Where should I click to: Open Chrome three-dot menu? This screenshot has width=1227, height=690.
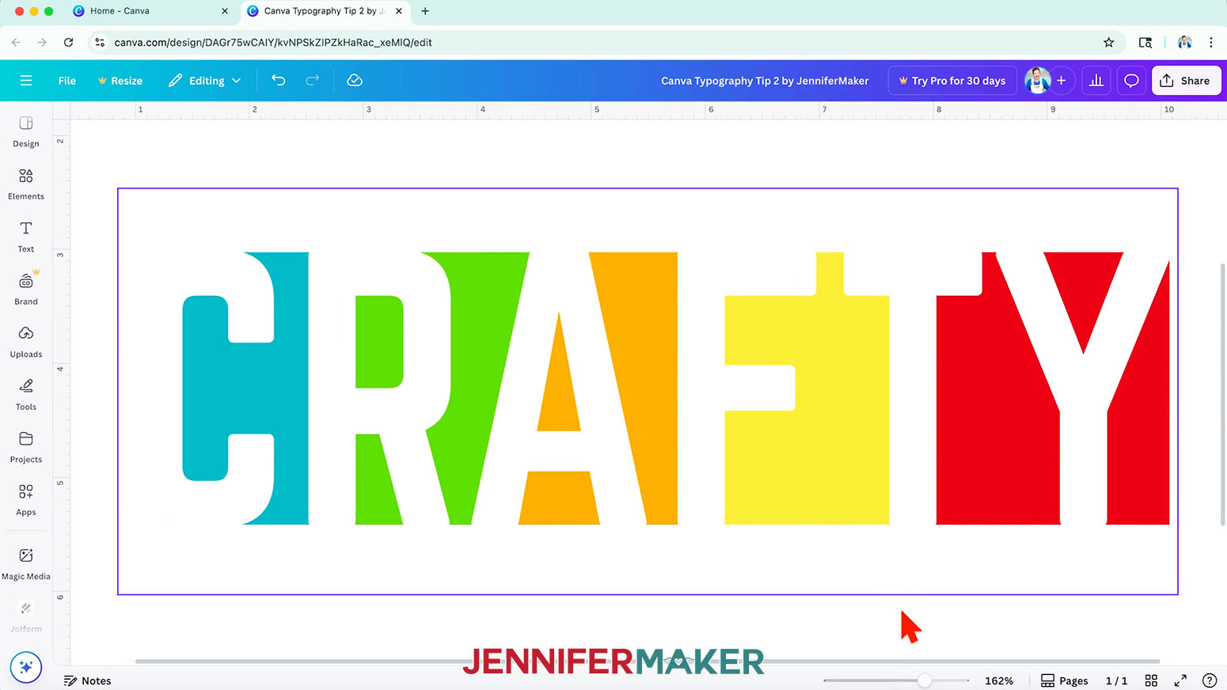(1211, 43)
